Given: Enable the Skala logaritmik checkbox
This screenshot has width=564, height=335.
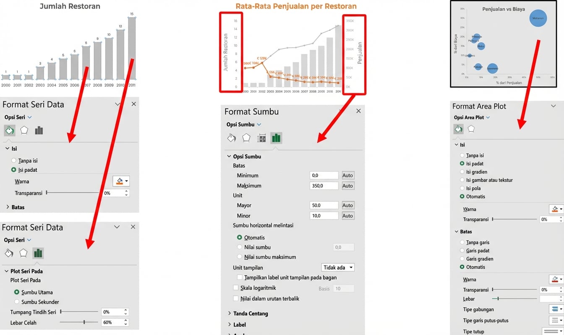Looking at the screenshot, I should (236, 288).
